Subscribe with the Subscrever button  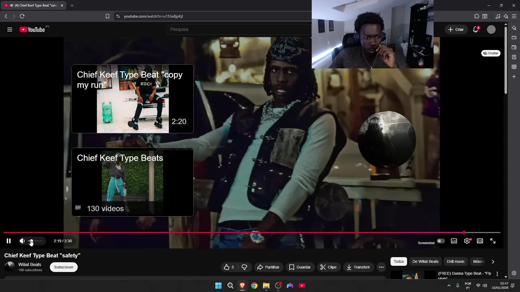point(64,267)
